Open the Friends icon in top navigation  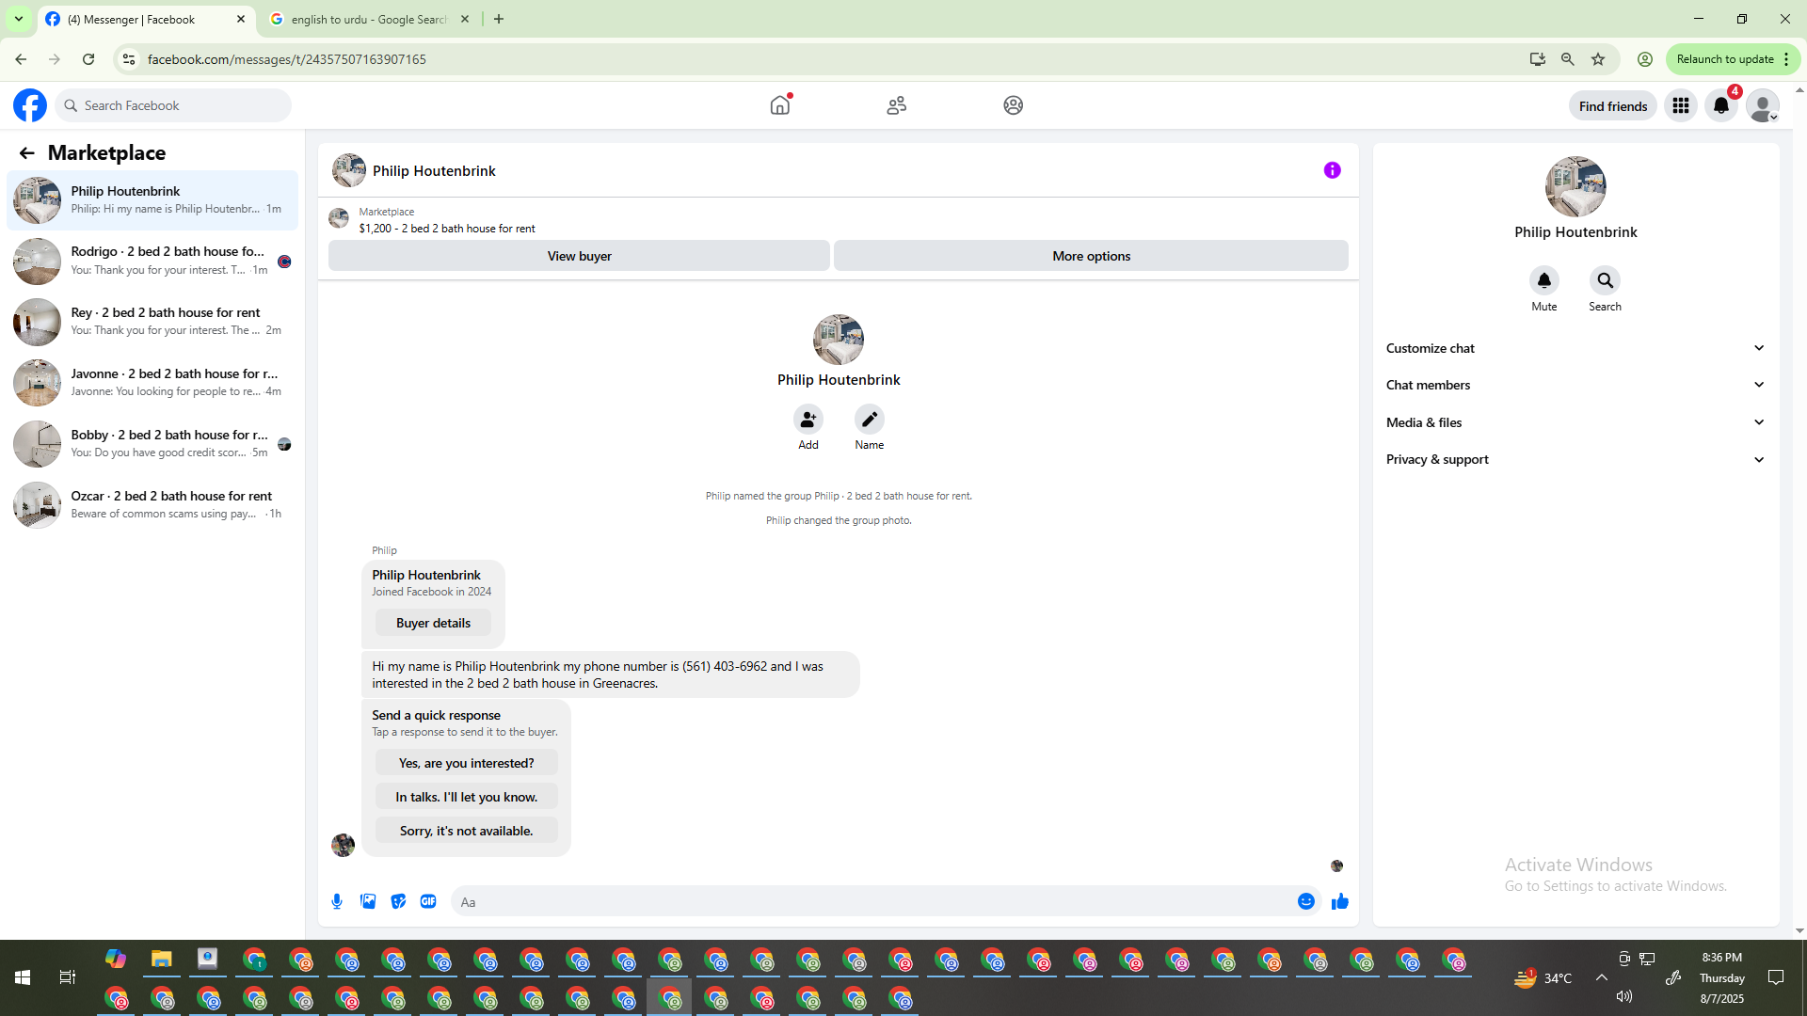coord(897,105)
